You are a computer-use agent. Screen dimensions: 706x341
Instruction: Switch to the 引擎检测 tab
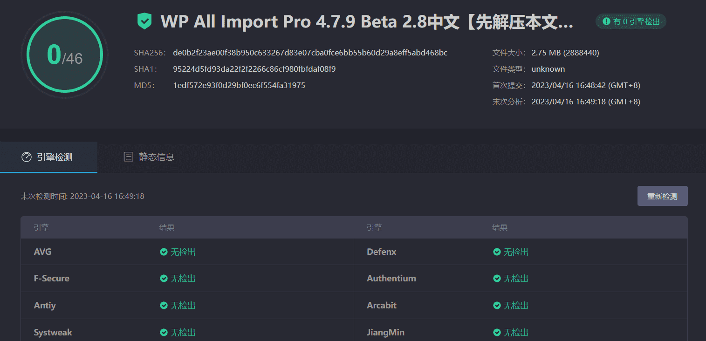[x=48, y=157]
